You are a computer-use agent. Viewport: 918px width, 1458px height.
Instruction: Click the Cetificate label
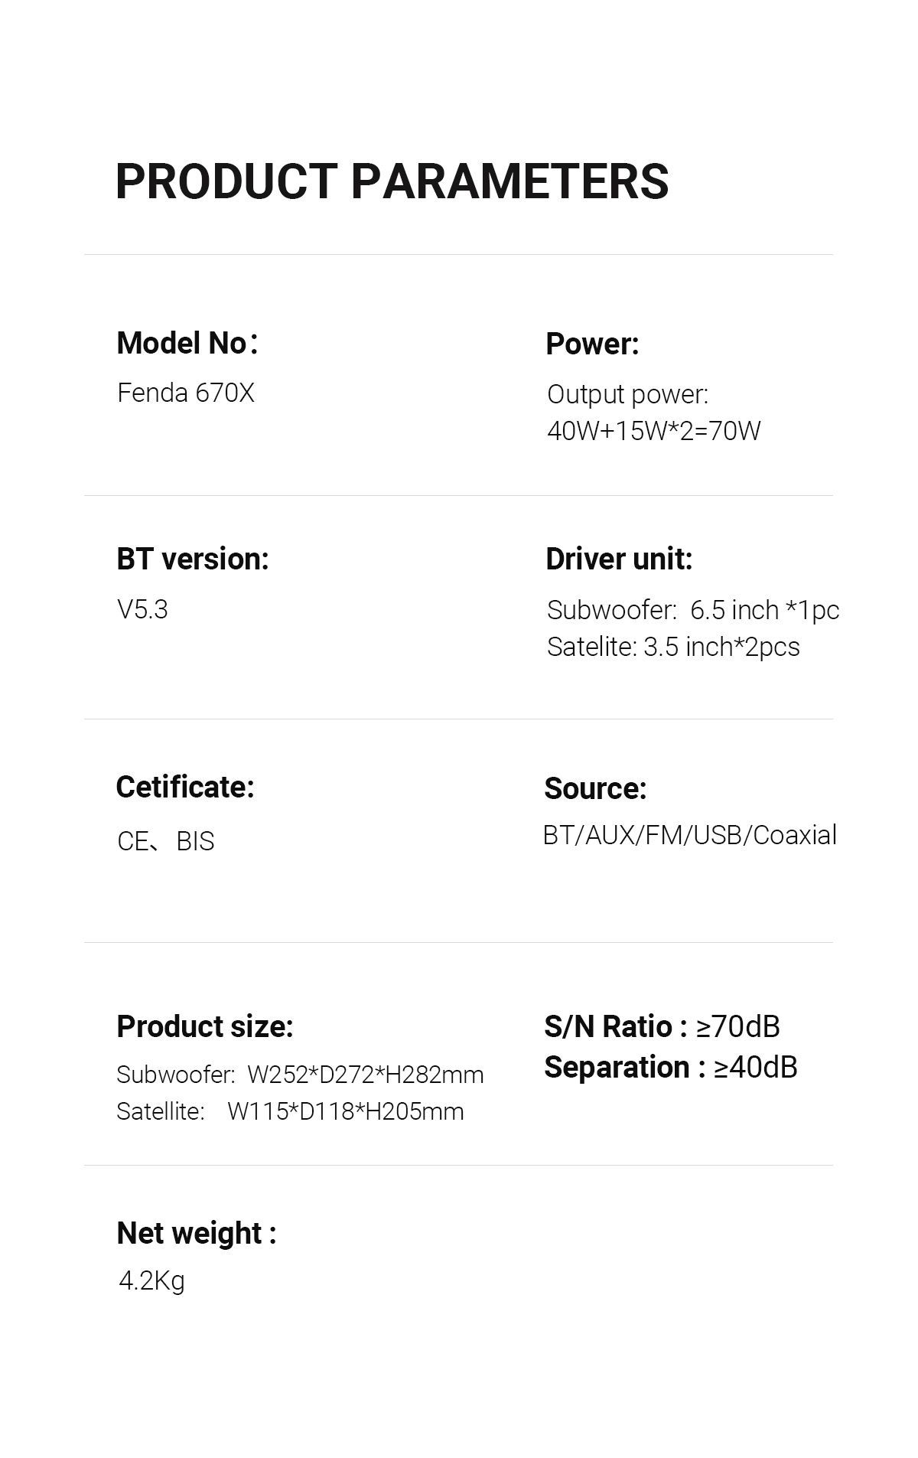(185, 787)
